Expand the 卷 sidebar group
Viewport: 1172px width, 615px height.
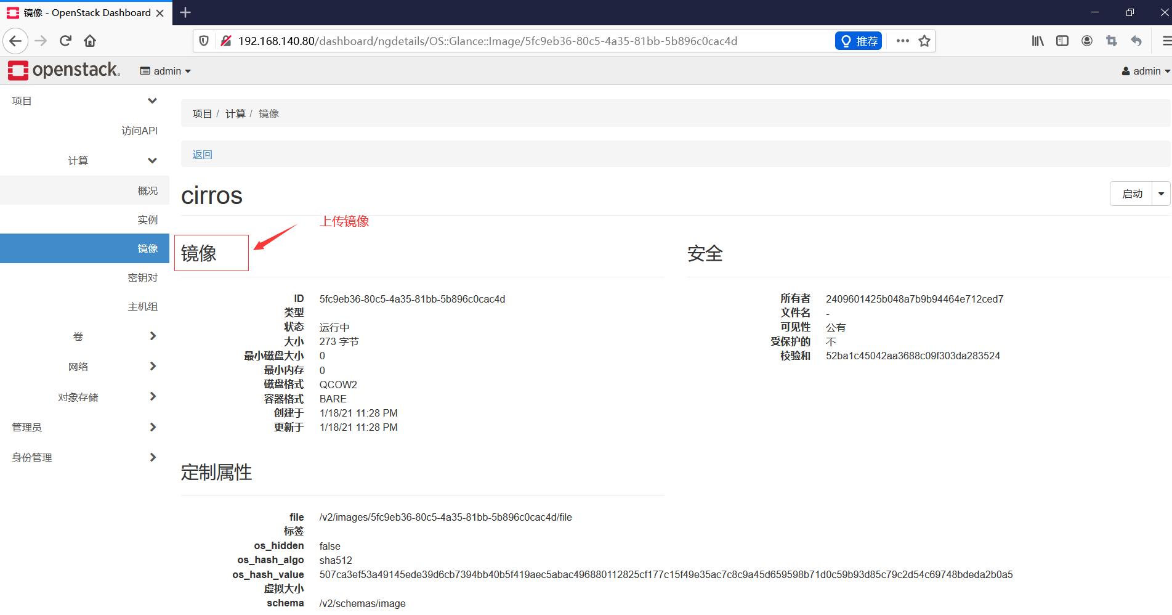pos(84,336)
